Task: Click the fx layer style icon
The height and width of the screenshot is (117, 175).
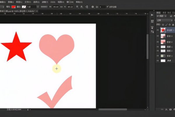Action: [166, 109]
